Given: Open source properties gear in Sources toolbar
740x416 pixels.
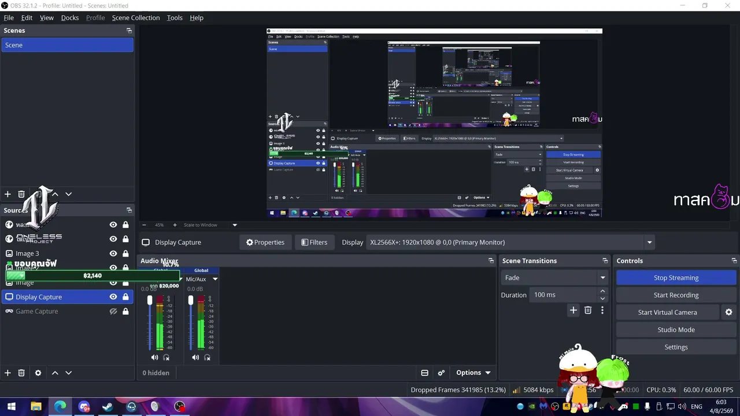Looking at the screenshot, I should [x=38, y=373].
